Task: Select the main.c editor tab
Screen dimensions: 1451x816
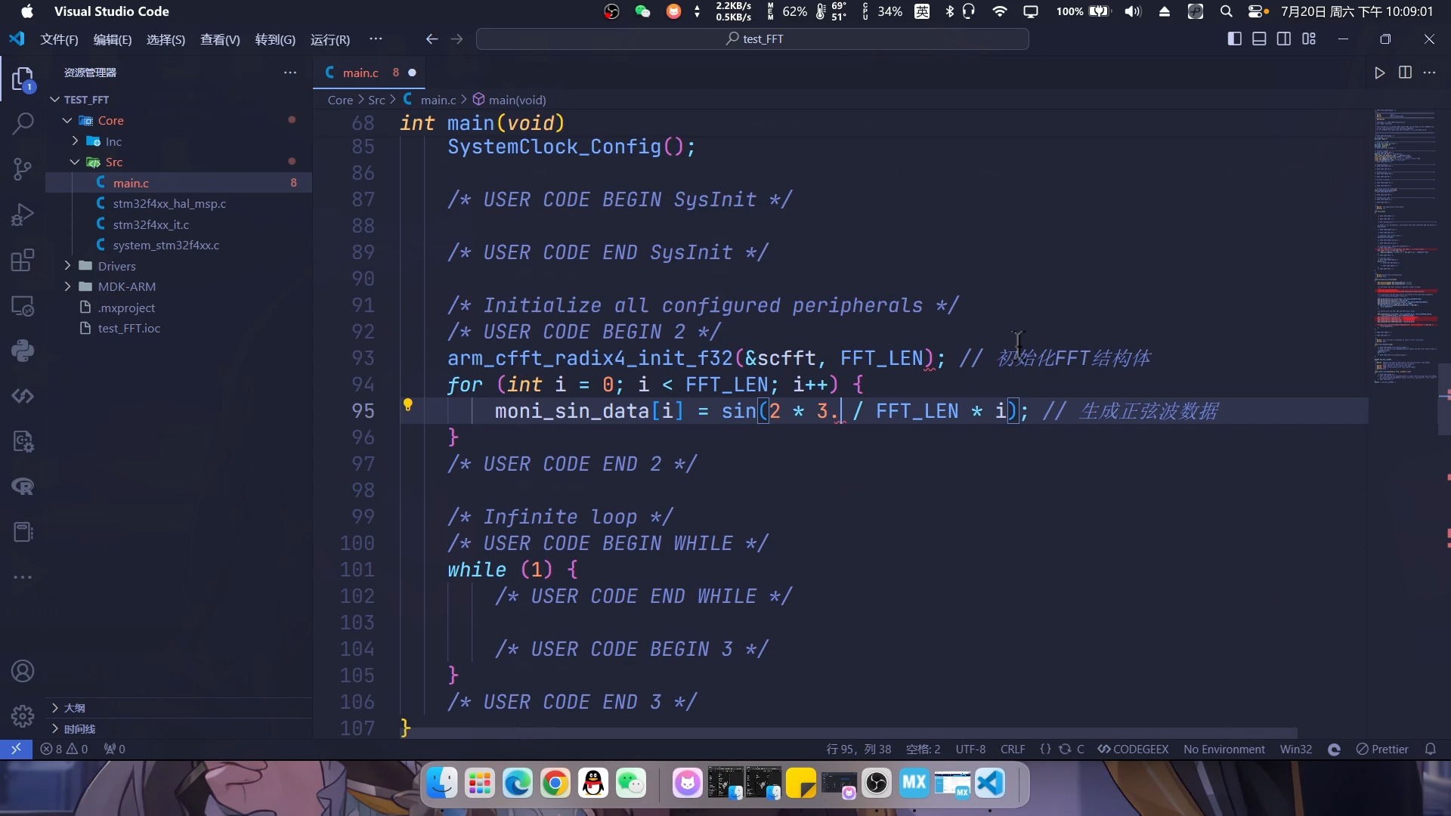Action: click(360, 73)
